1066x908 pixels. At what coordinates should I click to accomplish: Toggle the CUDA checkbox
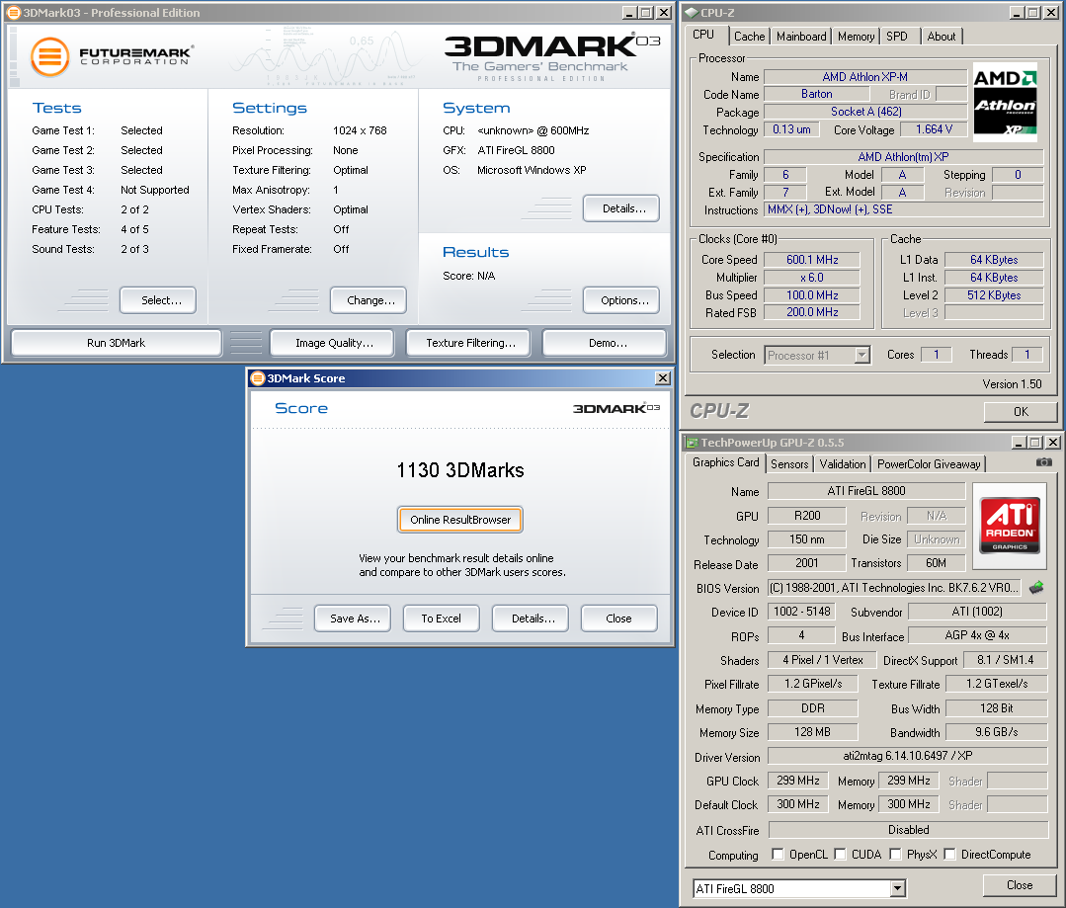840,855
